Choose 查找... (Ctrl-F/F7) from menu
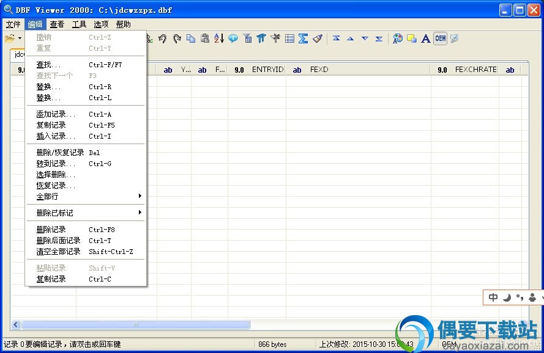 tap(86, 65)
